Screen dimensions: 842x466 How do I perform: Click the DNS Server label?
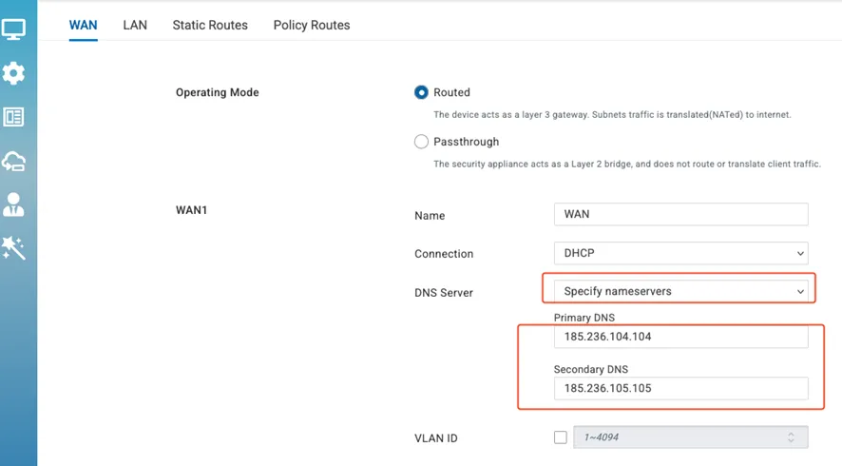coord(444,293)
